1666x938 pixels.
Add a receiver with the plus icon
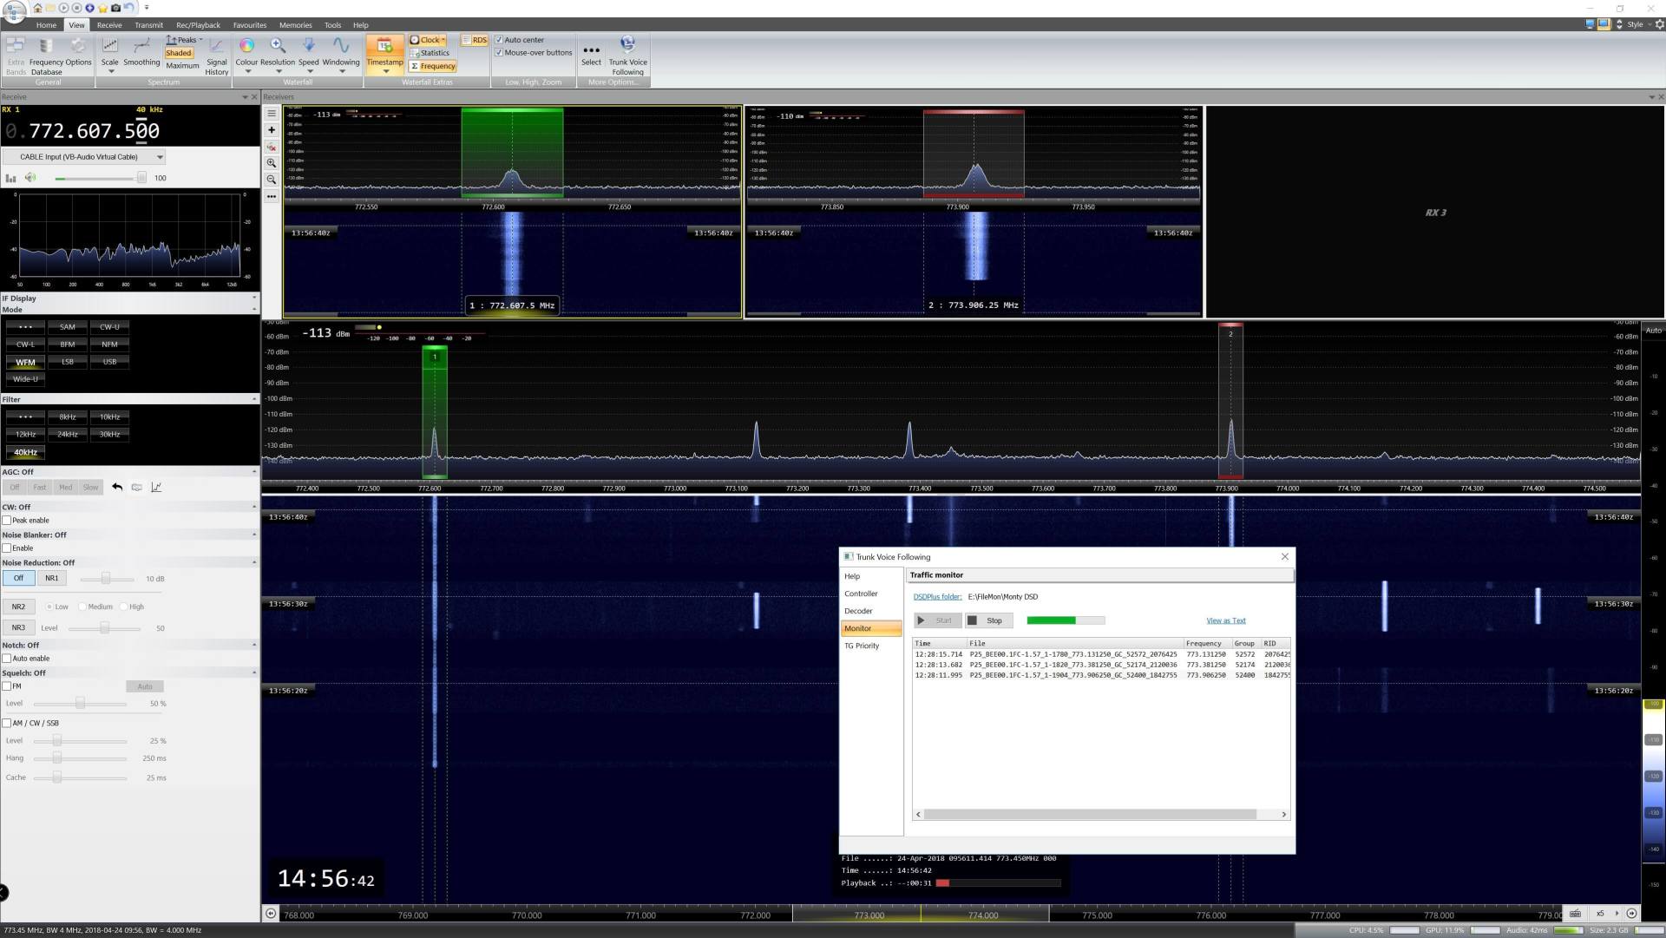click(x=271, y=130)
